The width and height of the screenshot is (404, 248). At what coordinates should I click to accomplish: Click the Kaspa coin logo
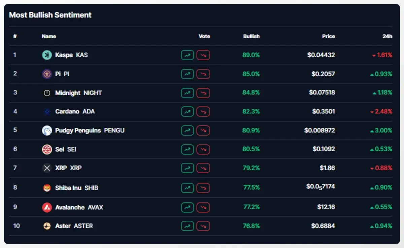point(47,55)
